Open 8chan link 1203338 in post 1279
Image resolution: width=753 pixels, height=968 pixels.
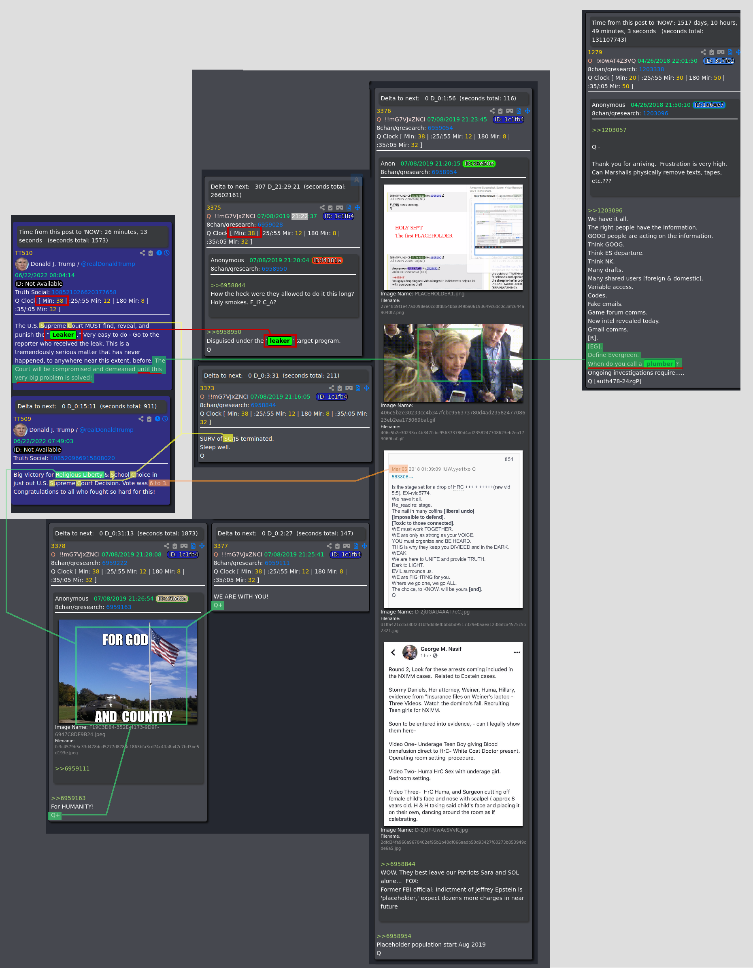pos(651,69)
